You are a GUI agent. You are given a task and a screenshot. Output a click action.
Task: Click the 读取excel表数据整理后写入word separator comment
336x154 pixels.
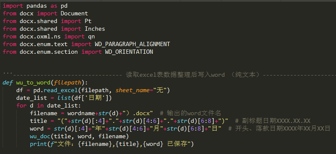point(175,75)
